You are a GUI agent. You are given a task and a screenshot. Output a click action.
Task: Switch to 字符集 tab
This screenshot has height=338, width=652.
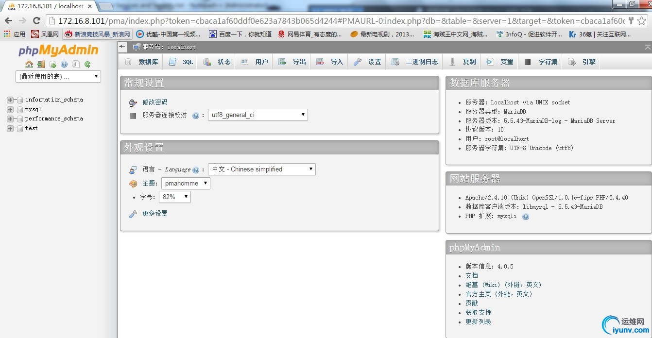click(x=541, y=62)
